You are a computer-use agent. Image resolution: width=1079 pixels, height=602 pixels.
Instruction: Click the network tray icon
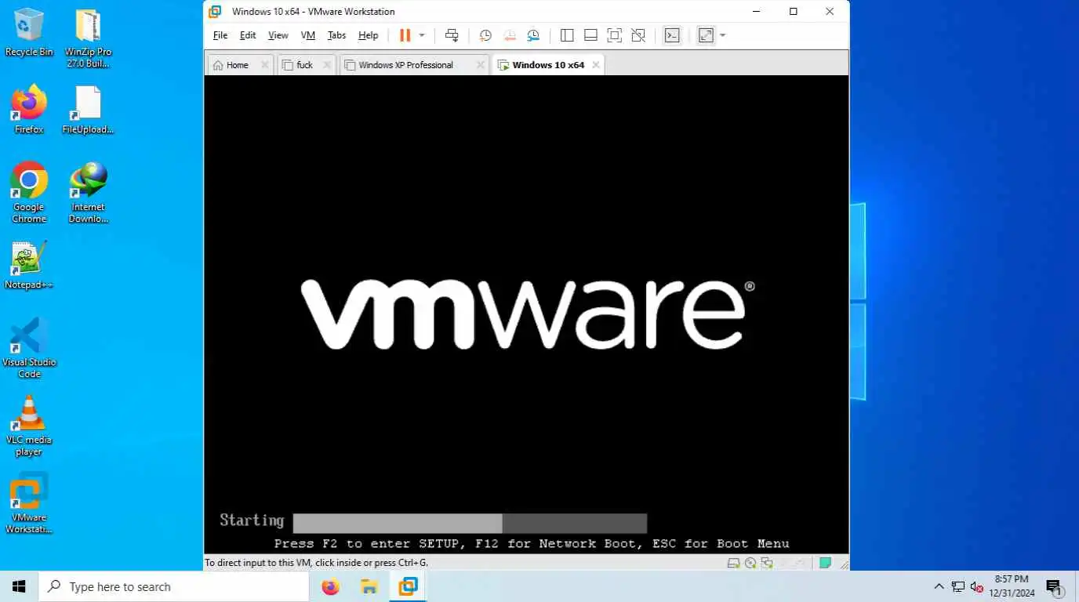point(957,586)
